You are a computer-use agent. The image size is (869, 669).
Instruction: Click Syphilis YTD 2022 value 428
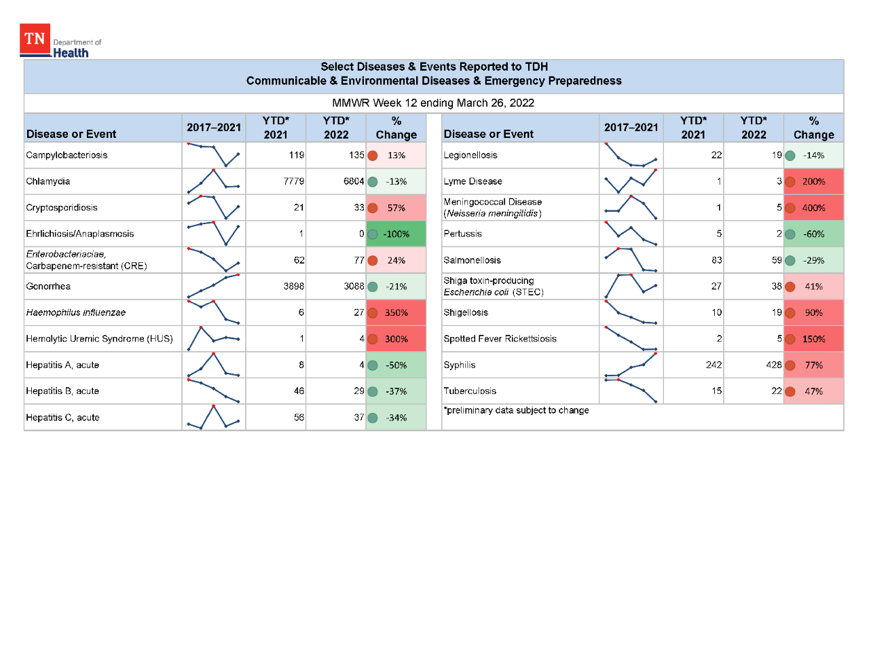[774, 365]
